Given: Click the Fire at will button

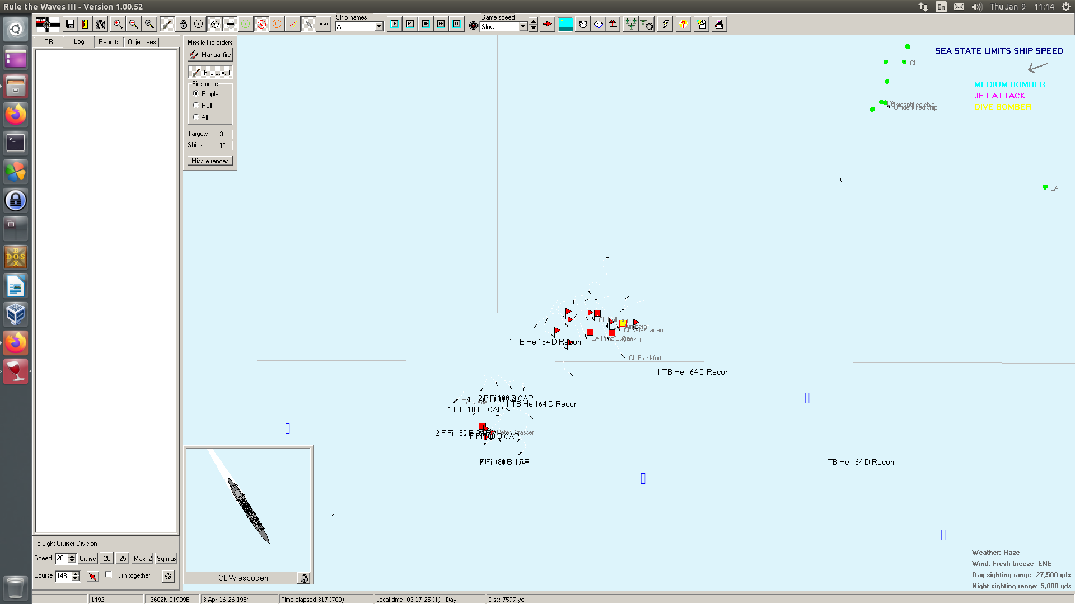Looking at the screenshot, I should pos(210,73).
